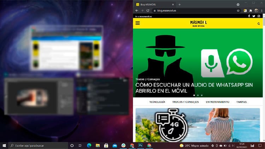Click the round icon right of the tab strip
Screen dimensions: 265x149
pos(238,5)
